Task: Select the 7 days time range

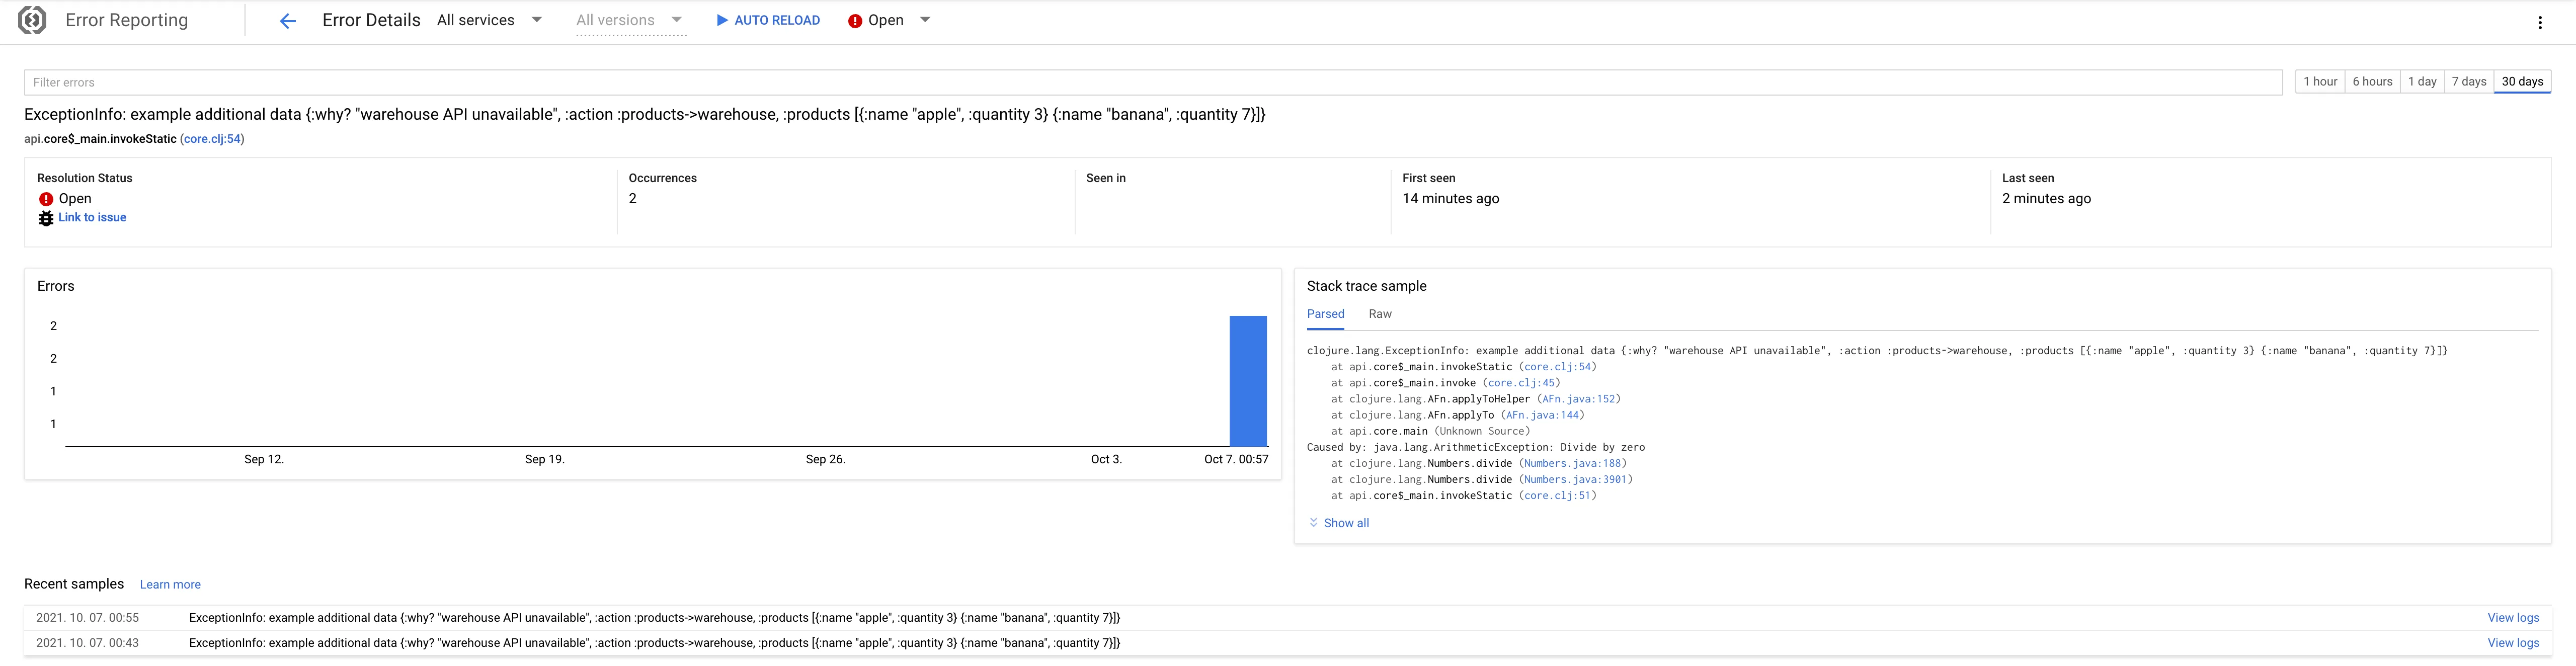Action: 2469,82
